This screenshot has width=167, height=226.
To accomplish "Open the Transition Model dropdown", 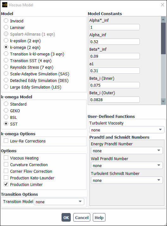I will 59,201.
